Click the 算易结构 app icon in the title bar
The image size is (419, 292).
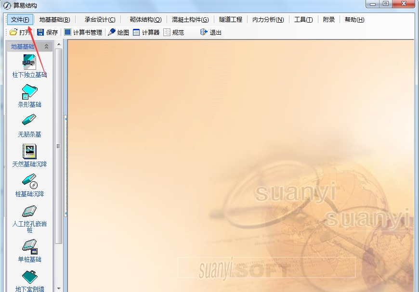tap(7, 6)
